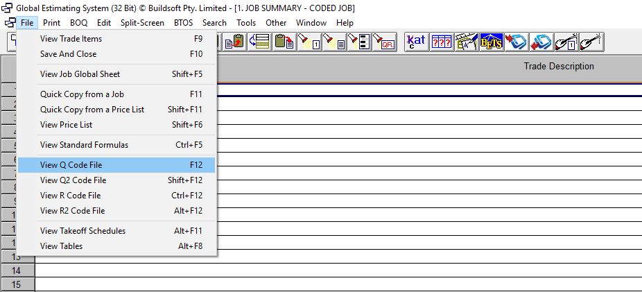Open View Standard Formulas
642x292 pixels.
pyautogui.click(x=84, y=145)
